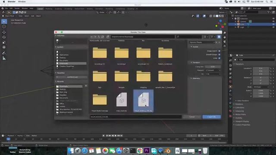Click the timeline current frame marker
The image size is (276, 155).
[8, 139]
